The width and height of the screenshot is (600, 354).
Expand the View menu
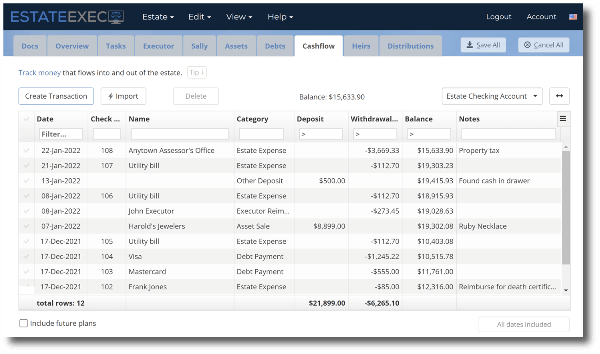tap(239, 16)
